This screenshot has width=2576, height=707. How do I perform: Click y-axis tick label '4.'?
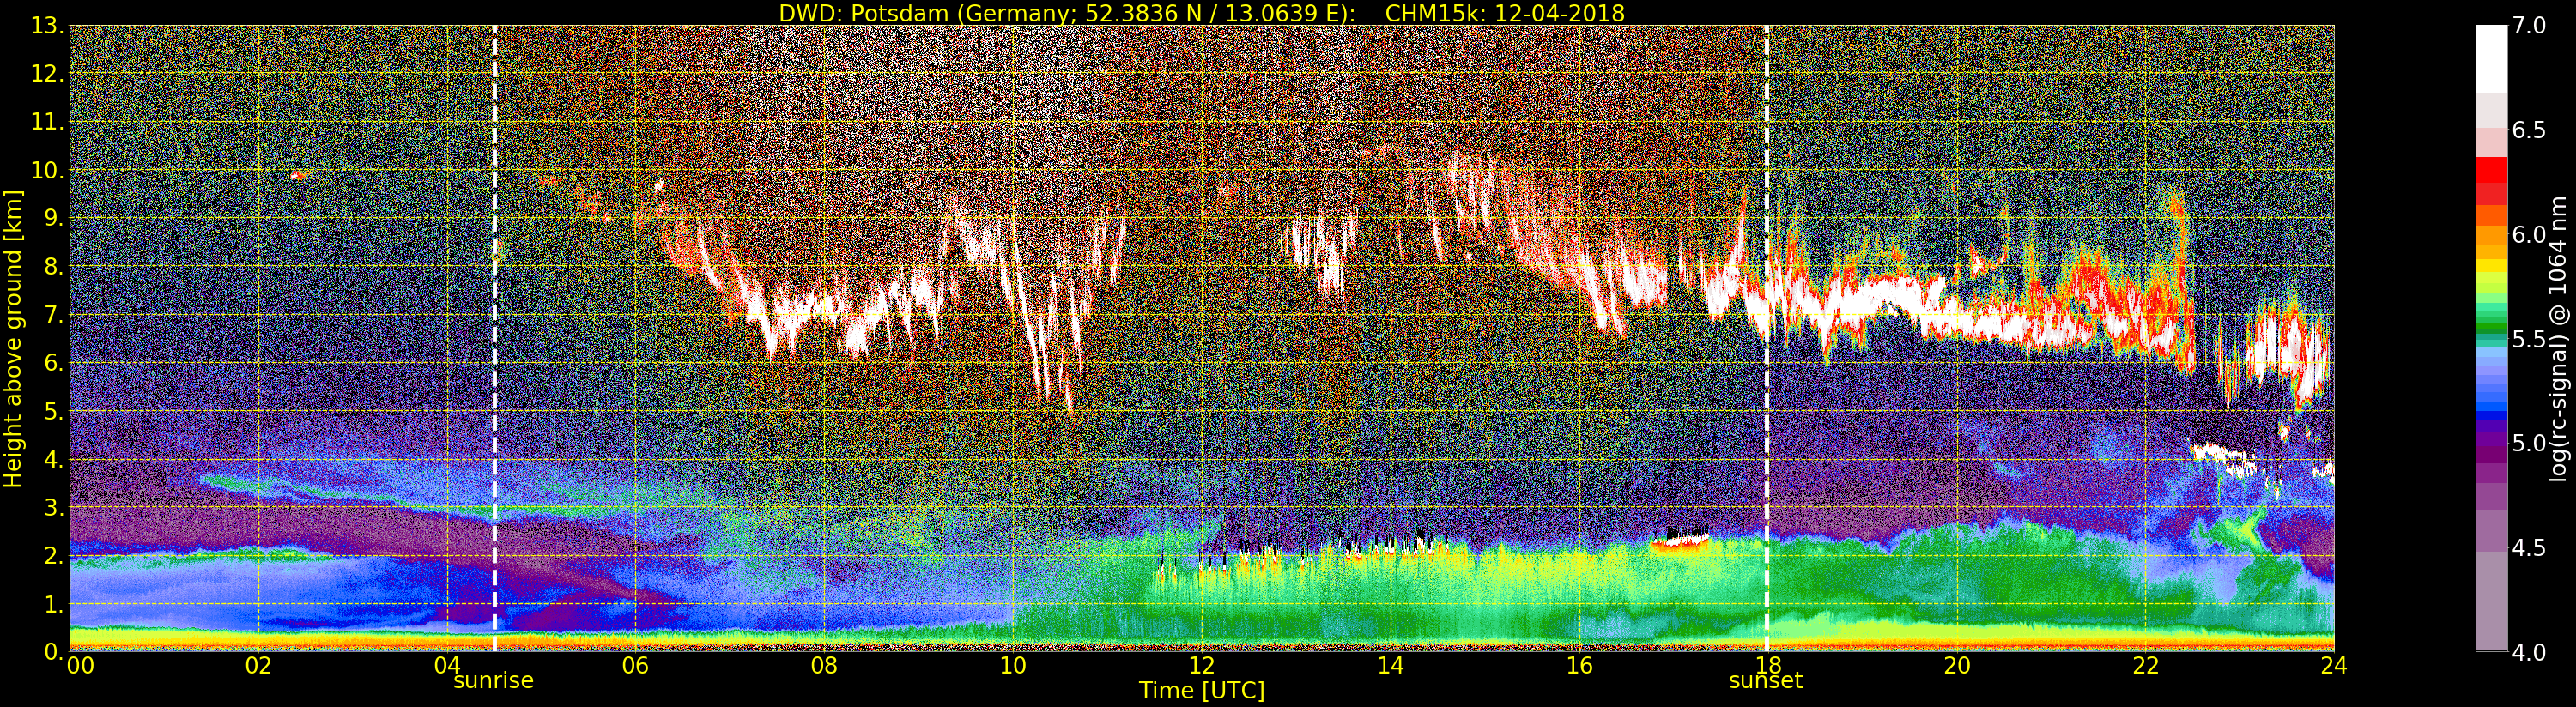tap(53, 459)
